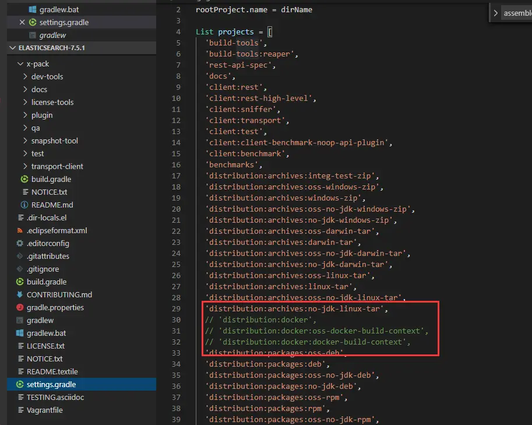The width and height of the screenshot is (532, 425).
Task: Click RSS icon beside .eclipseformat.xml
Action: click(x=20, y=230)
